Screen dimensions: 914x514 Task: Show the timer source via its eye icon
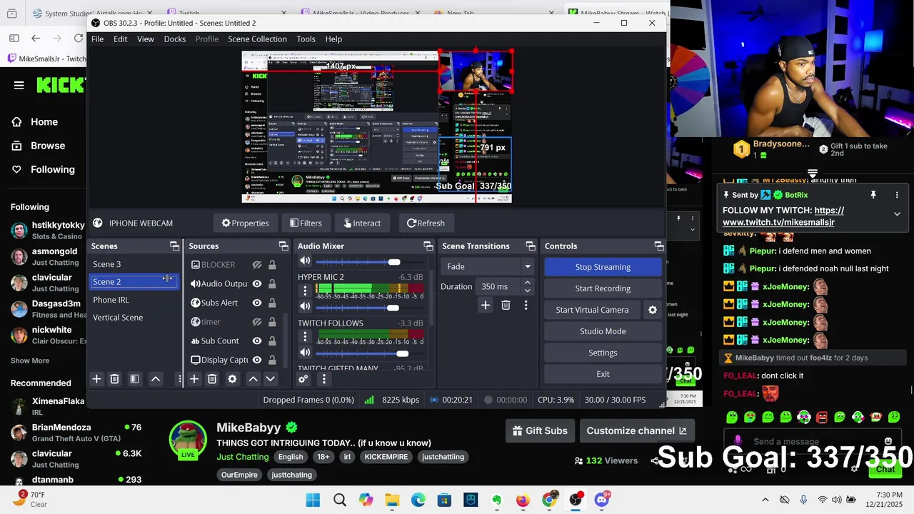[x=257, y=322]
